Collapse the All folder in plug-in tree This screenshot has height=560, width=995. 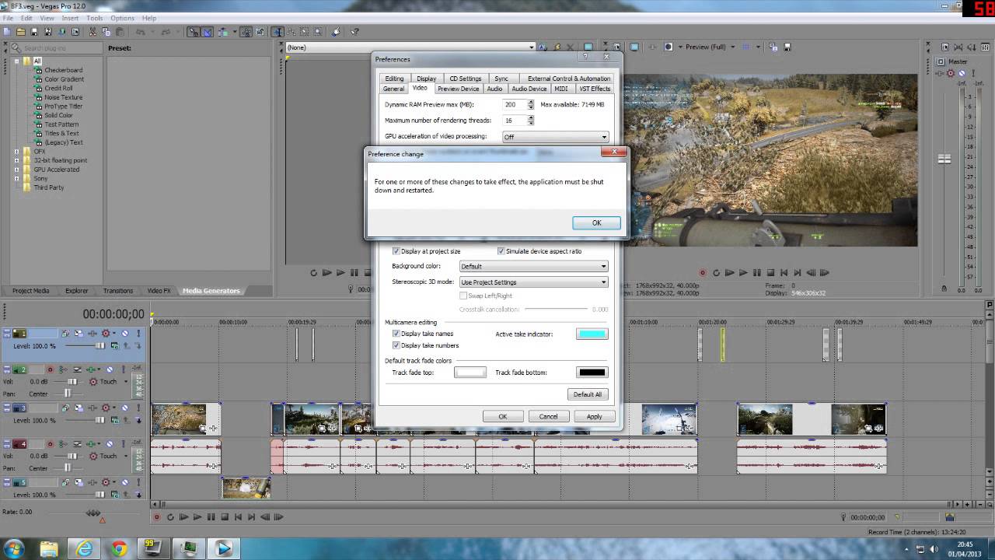(16, 61)
